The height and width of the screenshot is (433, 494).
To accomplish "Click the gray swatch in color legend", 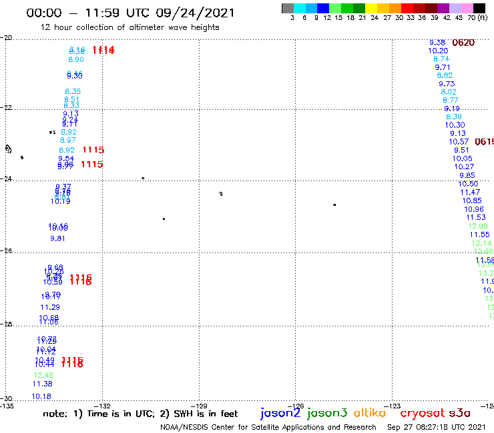I will 288,9.
